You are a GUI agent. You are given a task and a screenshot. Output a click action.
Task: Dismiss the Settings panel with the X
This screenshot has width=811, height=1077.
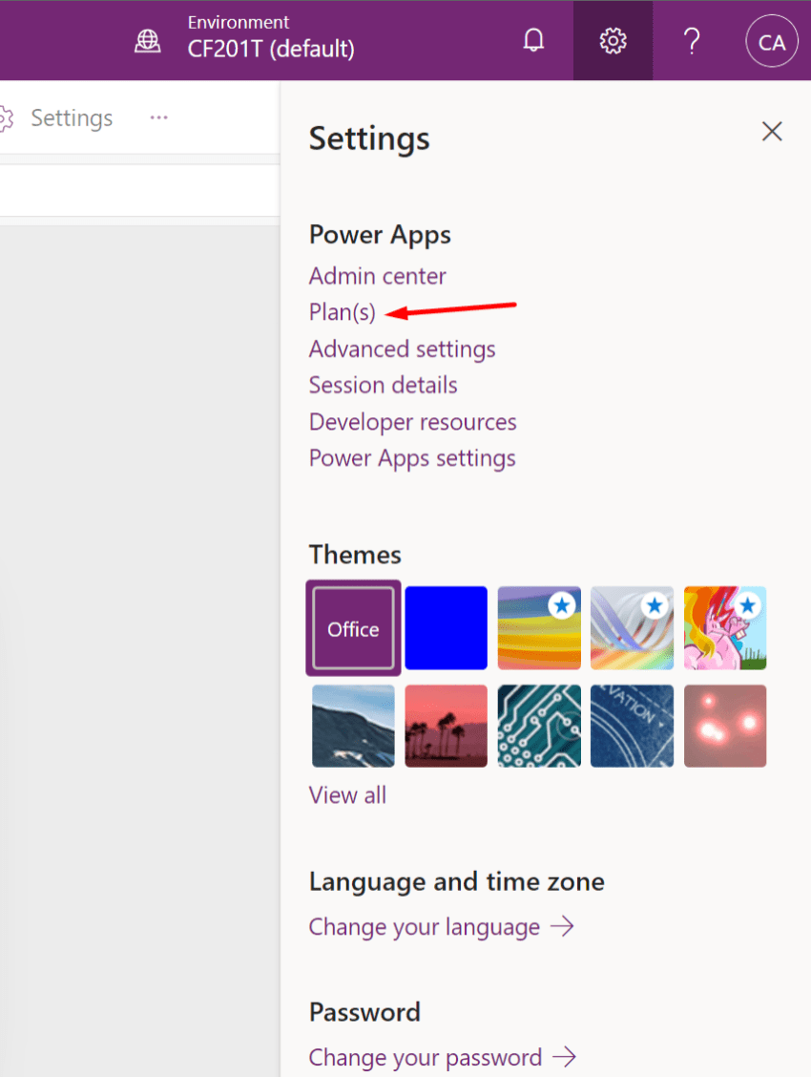tap(772, 131)
